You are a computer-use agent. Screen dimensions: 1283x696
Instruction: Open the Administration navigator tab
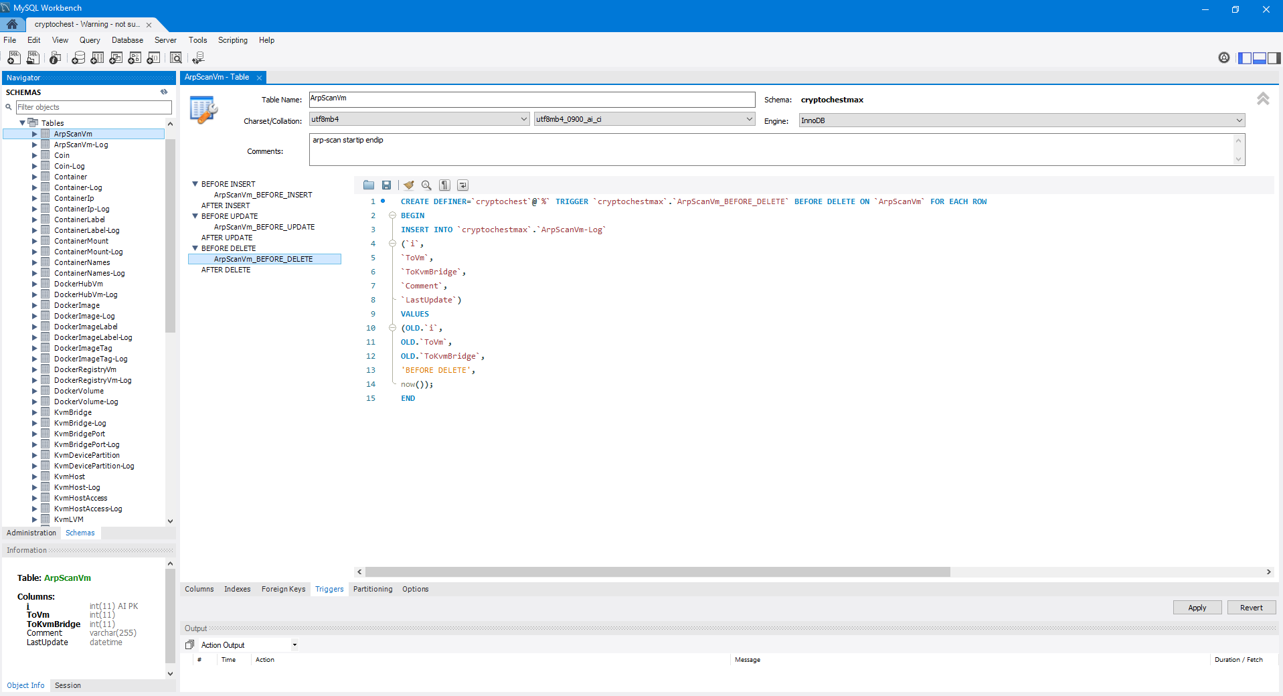(31, 533)
